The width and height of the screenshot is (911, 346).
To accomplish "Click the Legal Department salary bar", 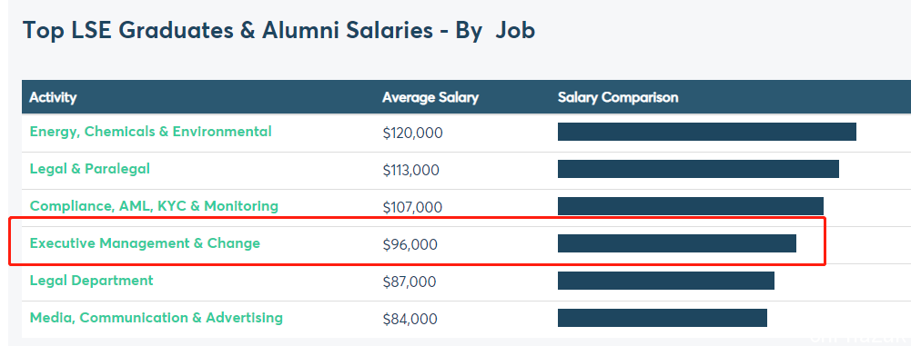I will point(666,281).
